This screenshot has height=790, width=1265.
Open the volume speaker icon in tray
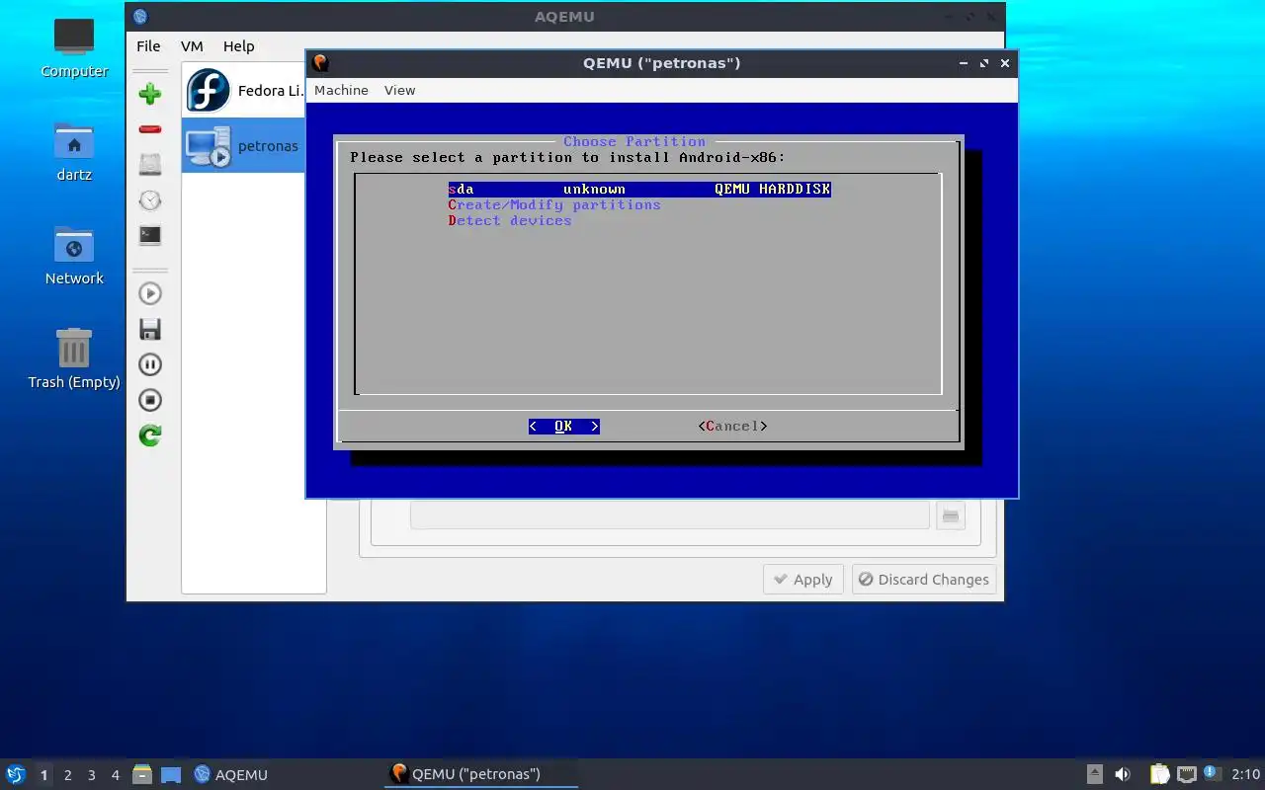pos(1123,774)
